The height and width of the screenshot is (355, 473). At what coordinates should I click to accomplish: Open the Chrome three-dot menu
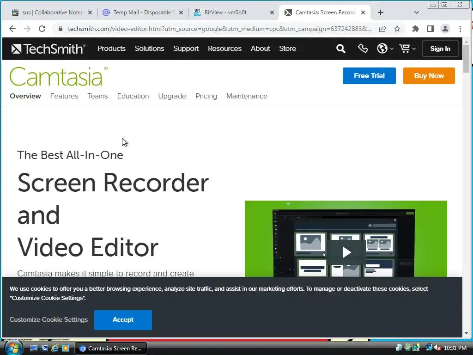click(x=460, y=29)
